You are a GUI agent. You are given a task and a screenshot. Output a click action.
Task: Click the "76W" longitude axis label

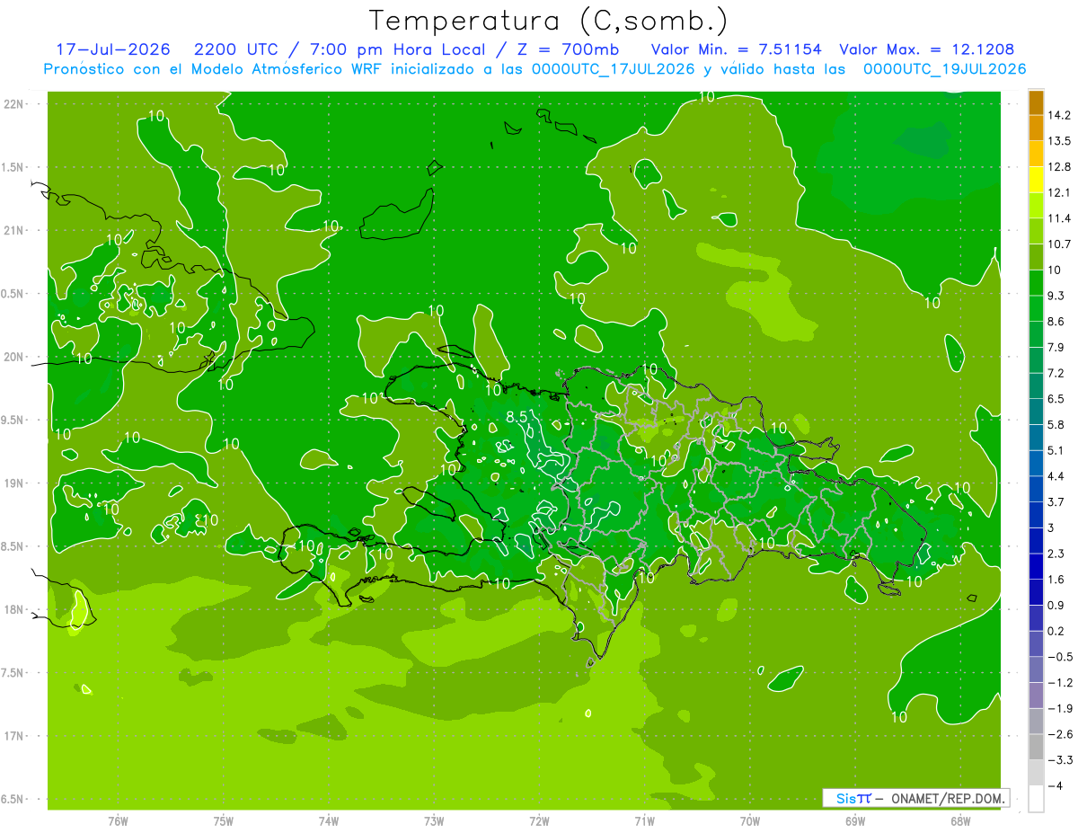pyautogui.click(x=118, y=820)
